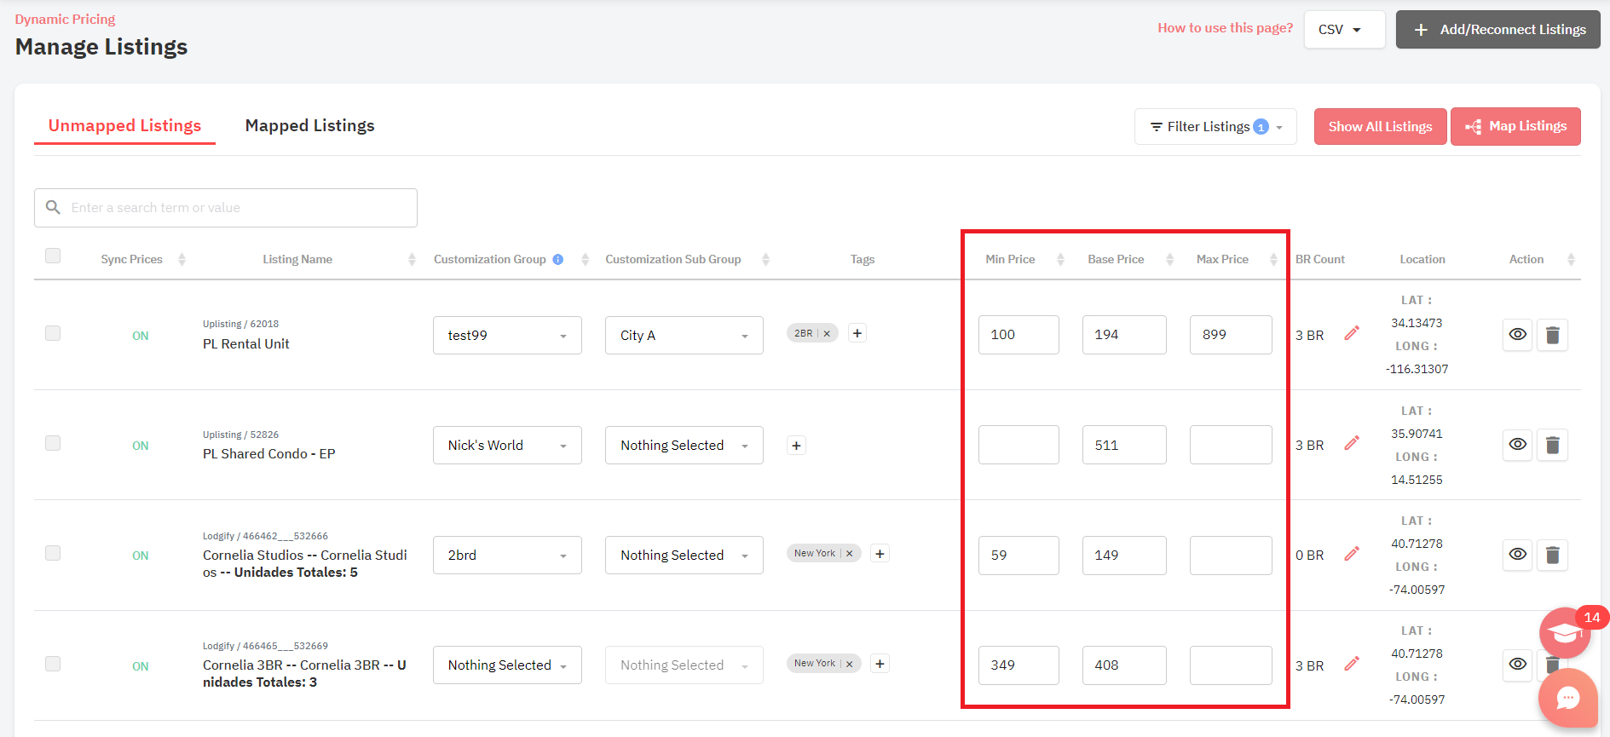Switch to Mapped Listings tab
Viewport: 1610px width, 737px height.
click(x=309, y=126)
